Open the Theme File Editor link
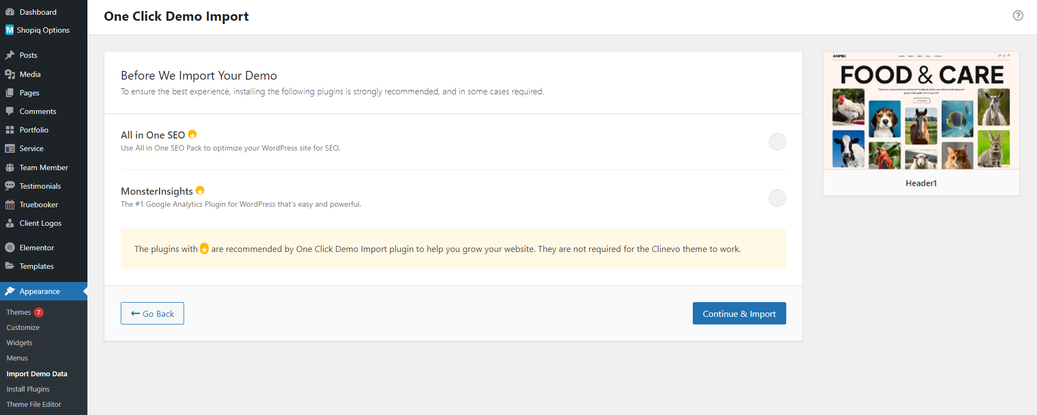1037x415 pixels. point(34,405)
